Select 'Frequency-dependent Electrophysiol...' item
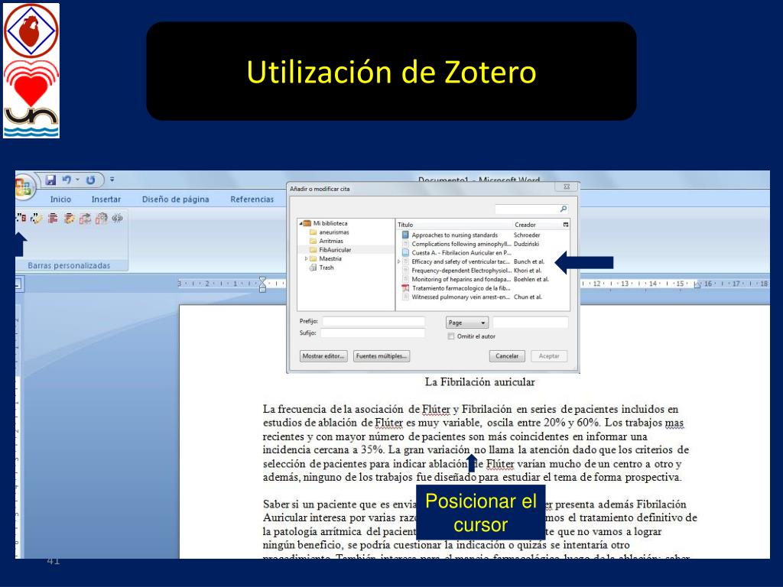The image size is (783, 587). [x=483, y=271]
